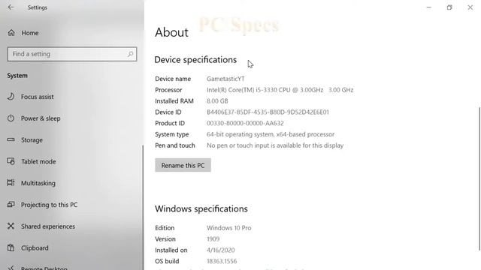
Task: Minimize the Settings window
Action: click(429, 7)
